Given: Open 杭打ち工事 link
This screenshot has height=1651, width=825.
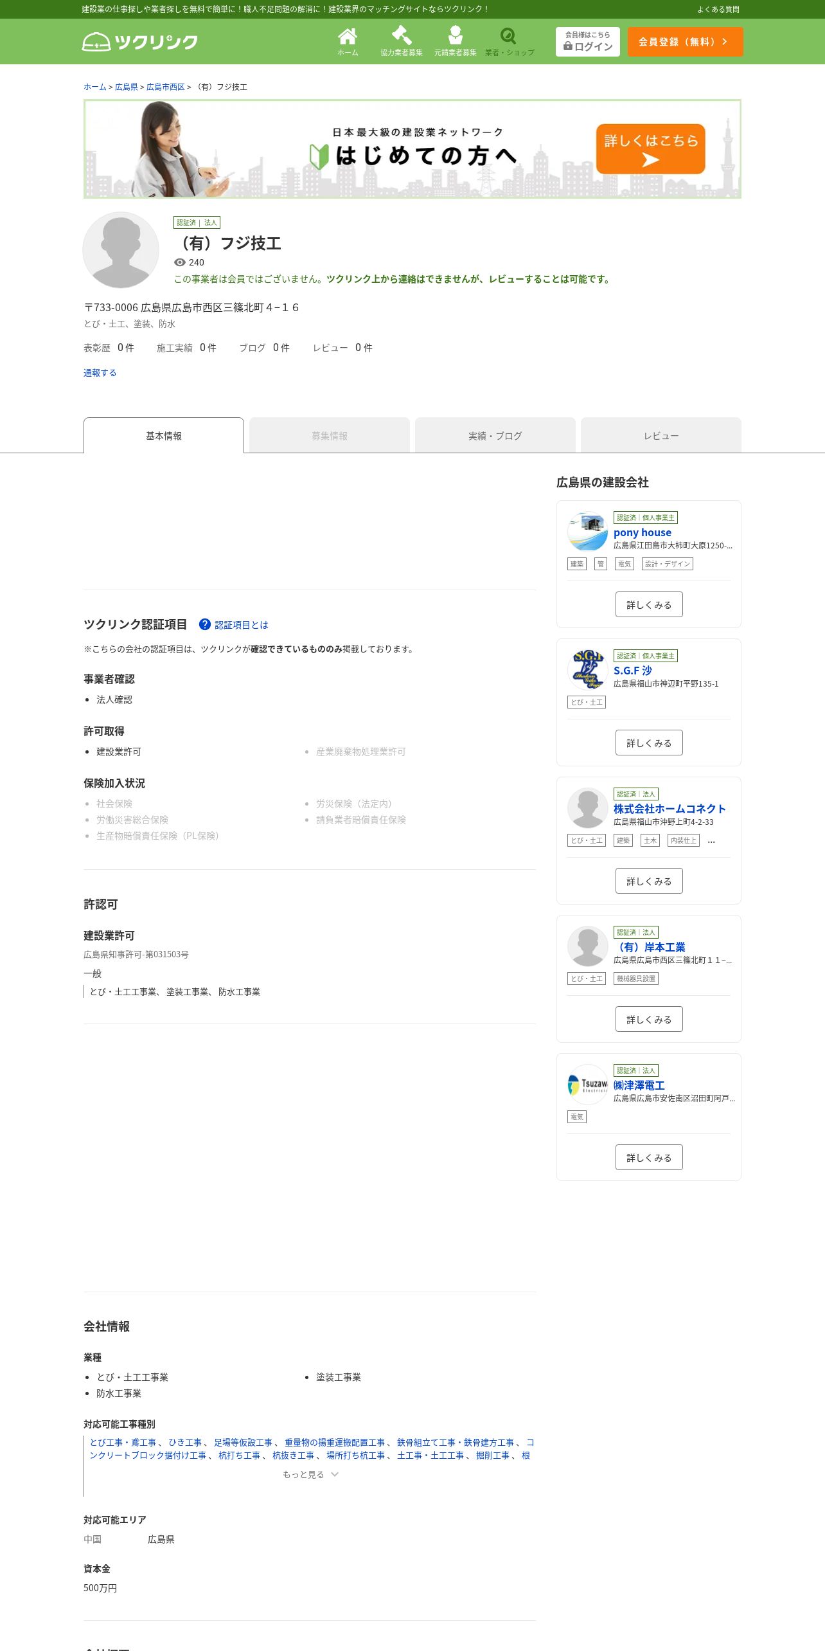Looking at the screenshot, I should coord(239,1455).
